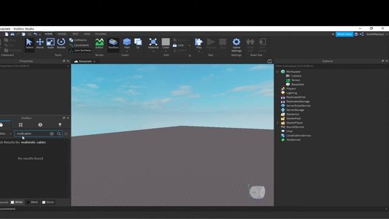The height and width of the screenshot is (219, 389).
Task: Open the Color swatch picker
Action: 165,42
